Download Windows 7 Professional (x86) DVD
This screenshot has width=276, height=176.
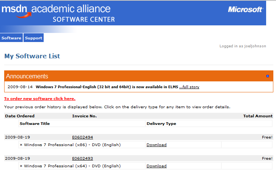[156, 145]
